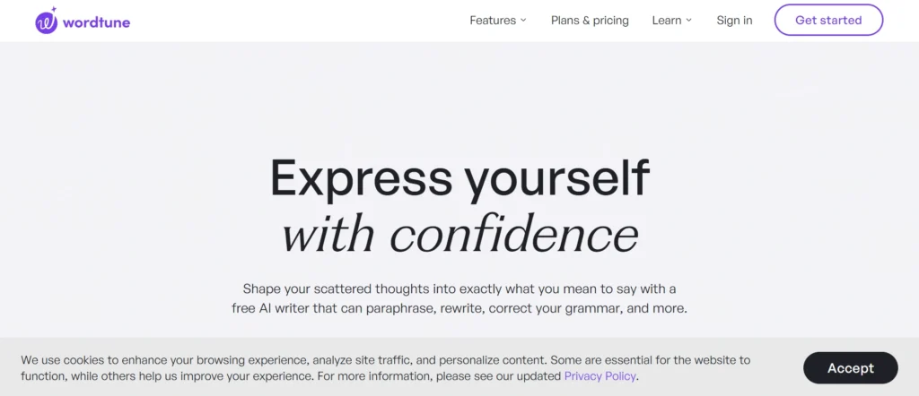Open the Privacy Policy link
The height and width of the screenshot is (396, 919).
pos(600,376)
